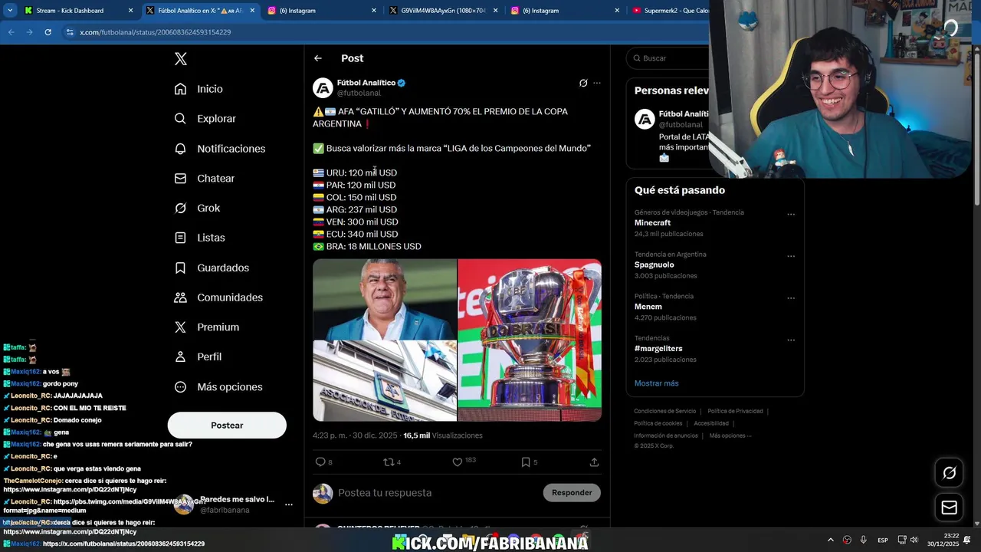Click the Premium X icon

[x=180, y=327]
